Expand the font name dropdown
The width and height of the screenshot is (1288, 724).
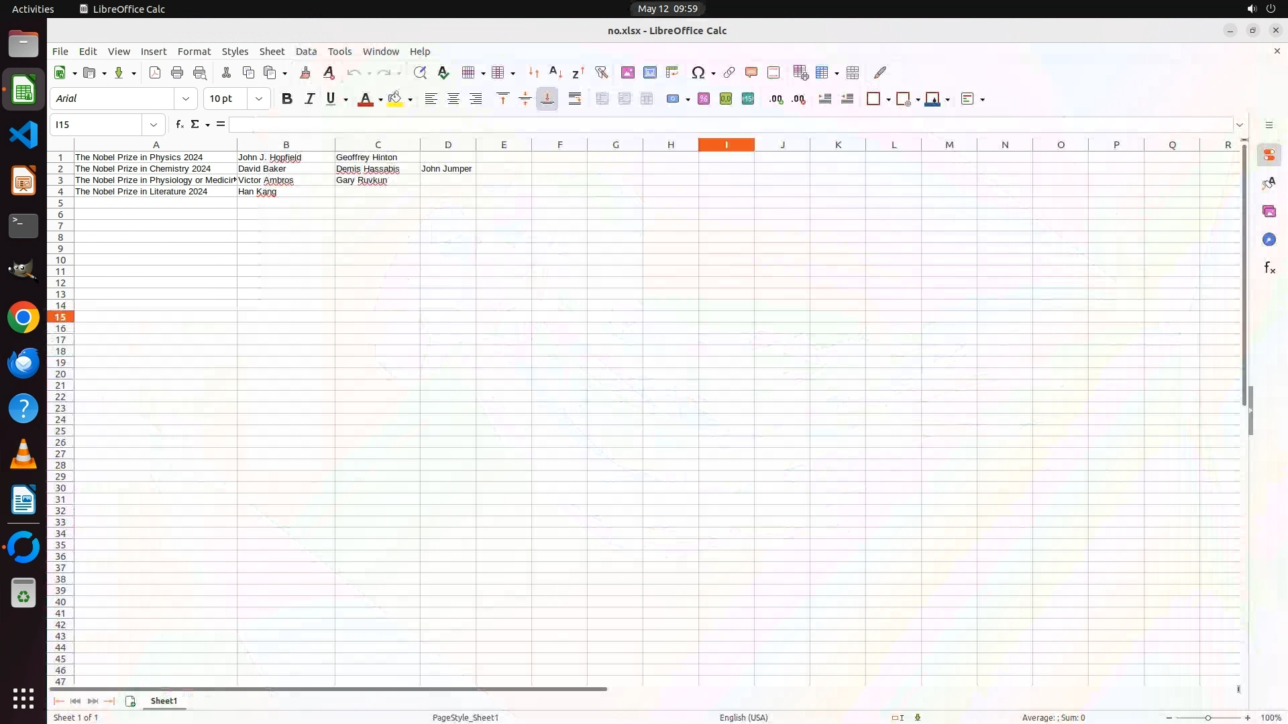186,99
